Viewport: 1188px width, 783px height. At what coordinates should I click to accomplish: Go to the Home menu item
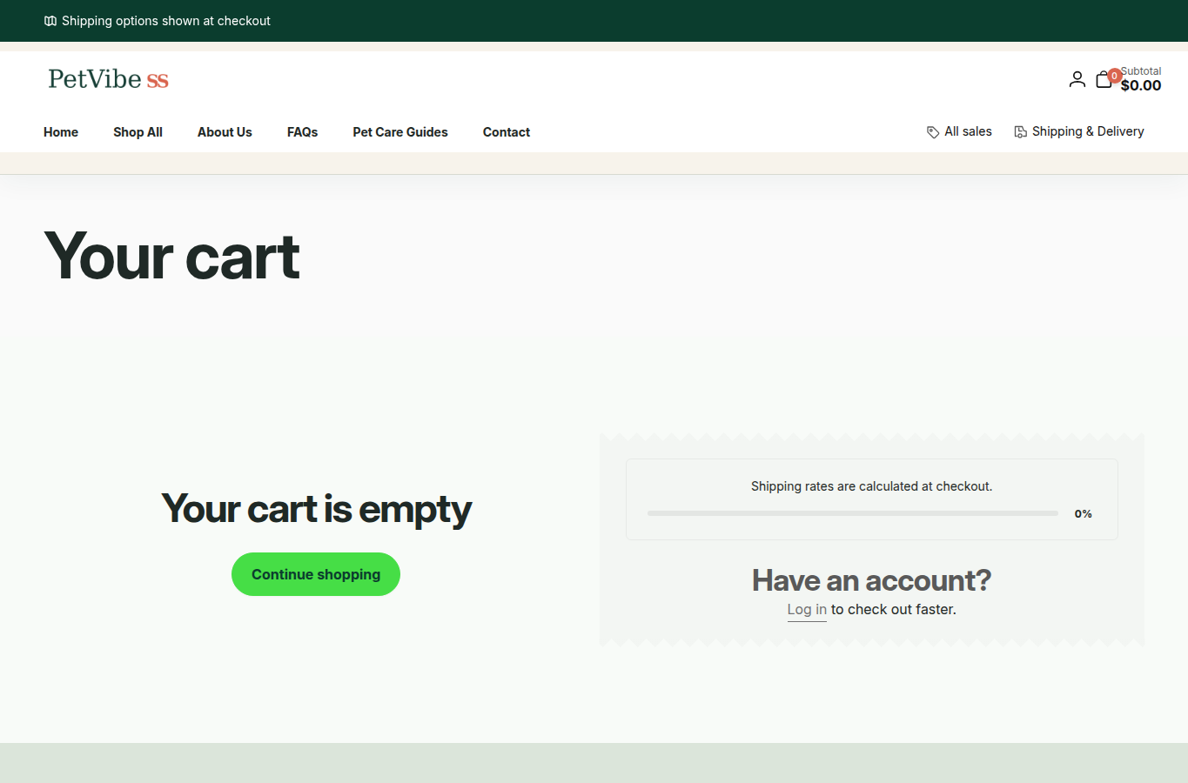[x=61, y=132]
